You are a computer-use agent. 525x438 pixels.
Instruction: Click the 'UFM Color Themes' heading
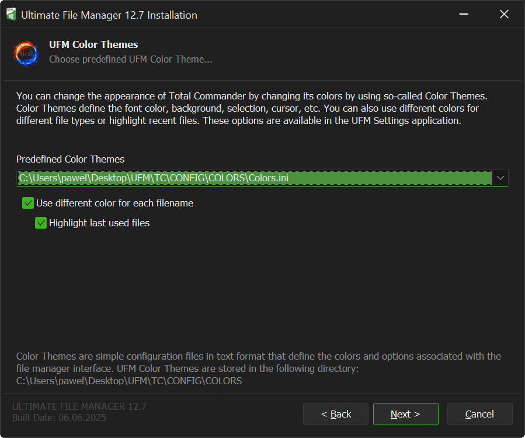click(93, 44)
